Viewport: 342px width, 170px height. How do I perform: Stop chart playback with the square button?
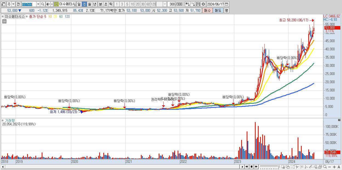pyautogui.click(x=251, y=166)
